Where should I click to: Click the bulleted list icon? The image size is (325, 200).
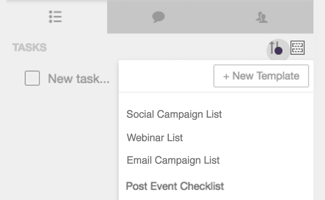[x=55, y=17]
